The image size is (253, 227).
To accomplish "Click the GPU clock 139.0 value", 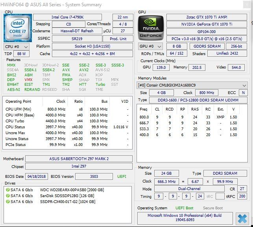I will (161, 67).
